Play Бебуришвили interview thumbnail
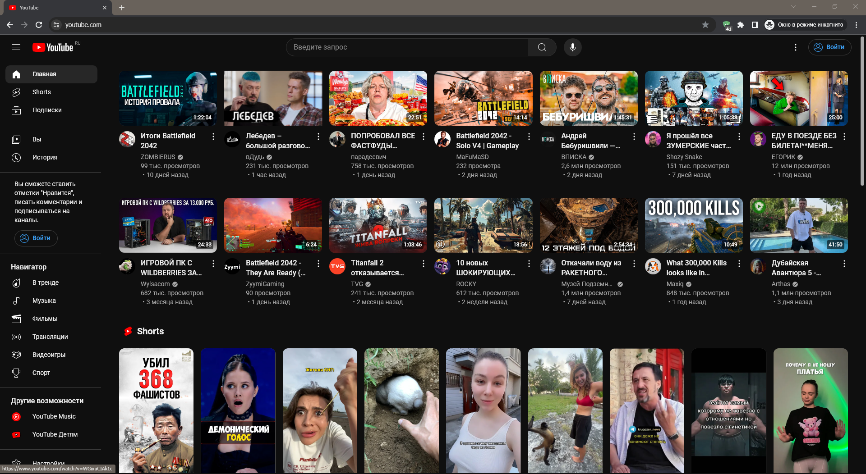Screen dimensions: 866x474 [589, 98]
